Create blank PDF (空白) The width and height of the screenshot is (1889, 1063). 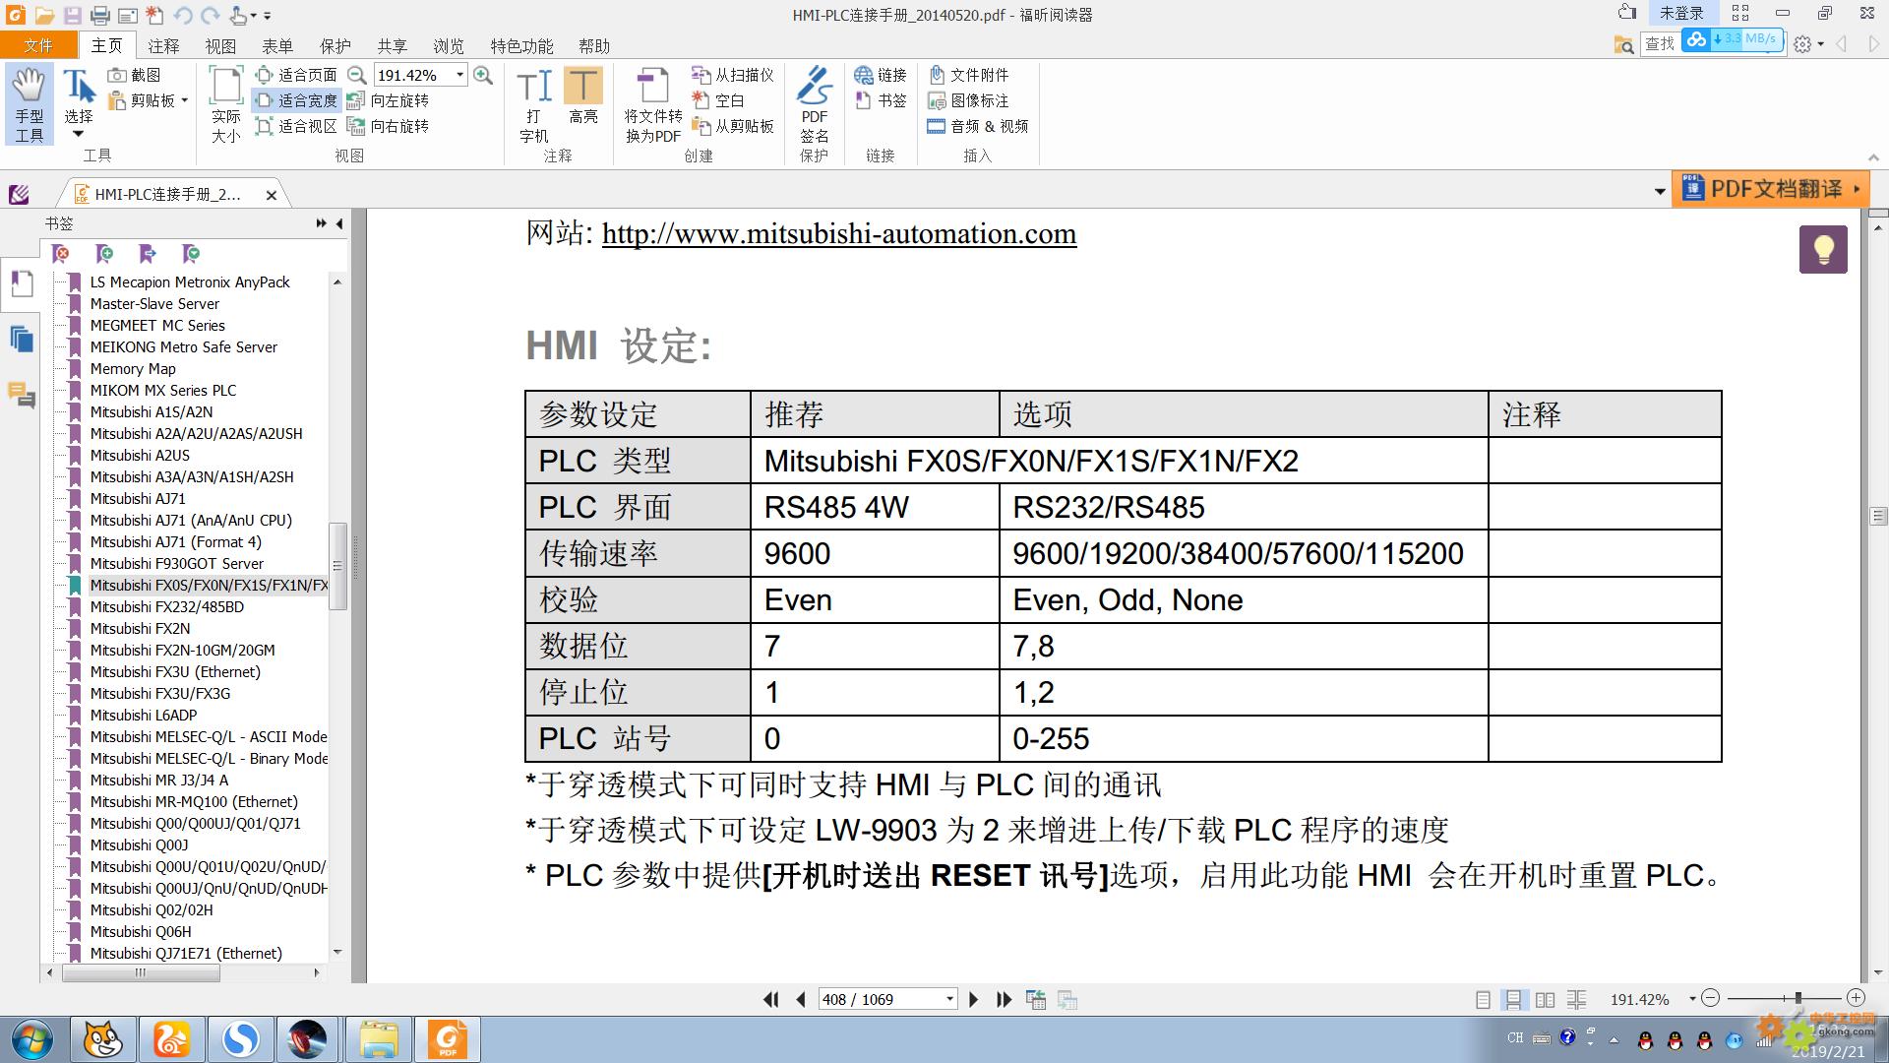click(718, 100)
